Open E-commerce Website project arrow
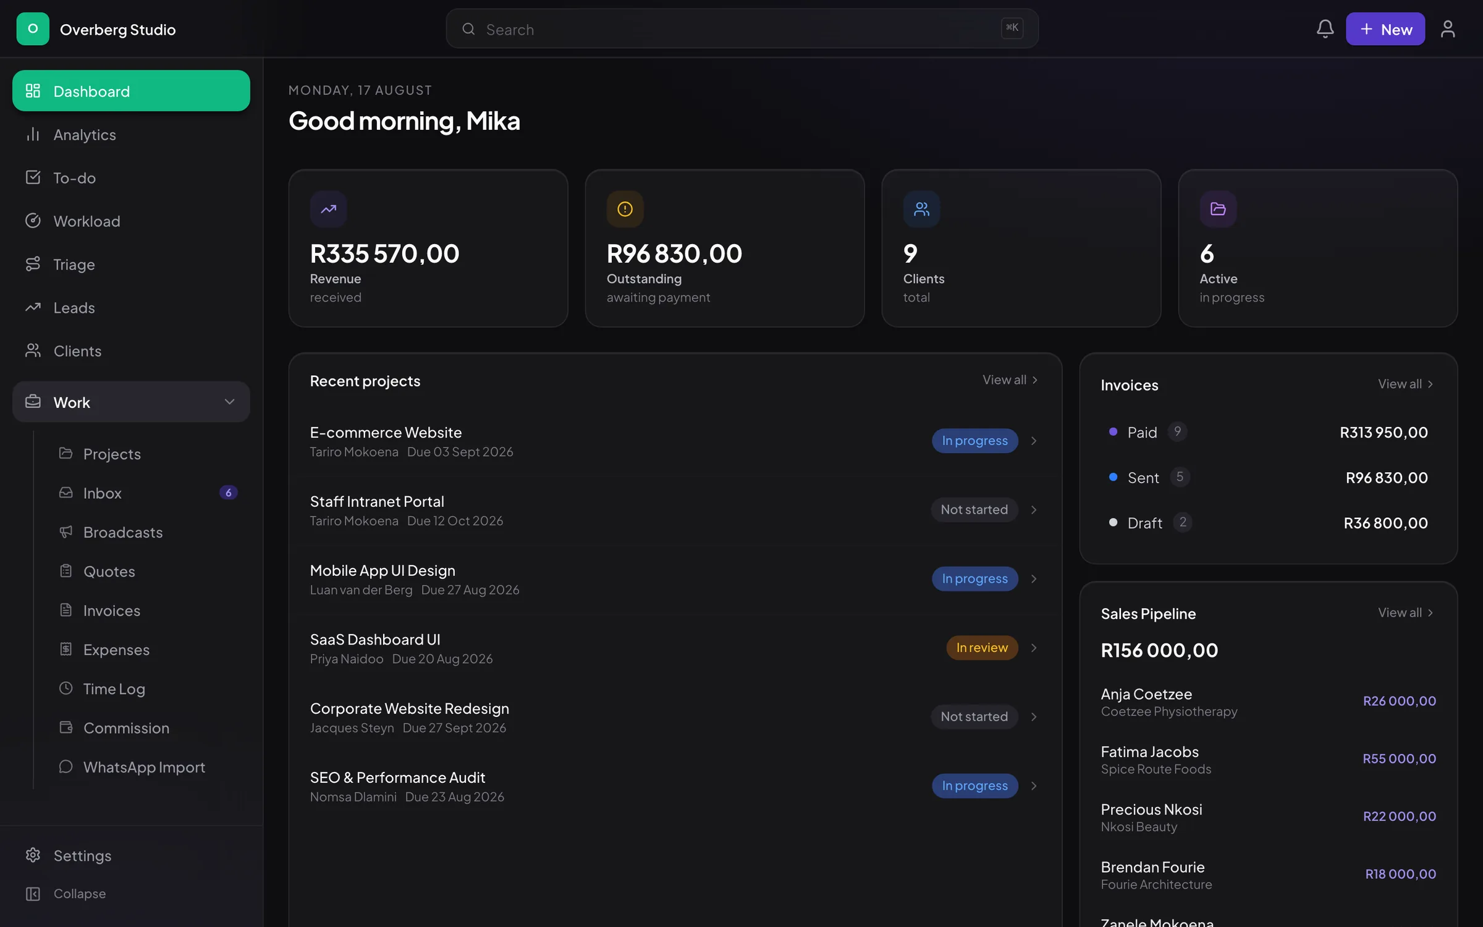1483x927 pixels. 1034,441
